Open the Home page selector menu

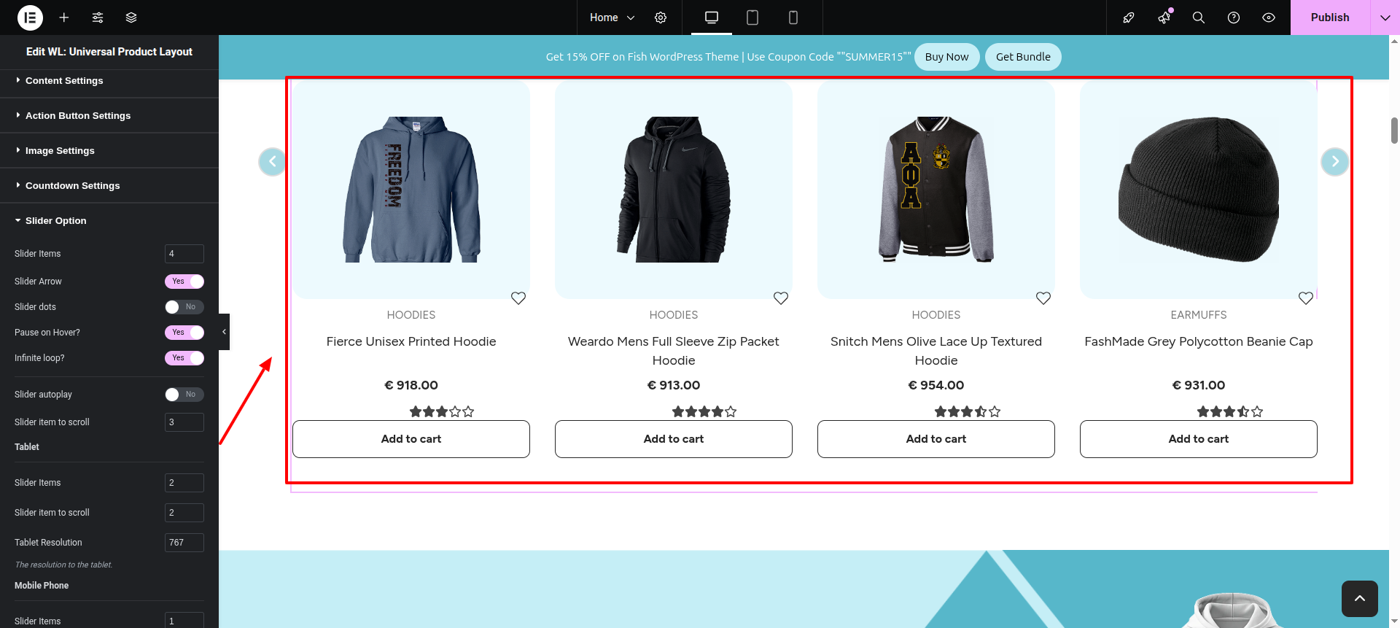click(x=612, y=18)
